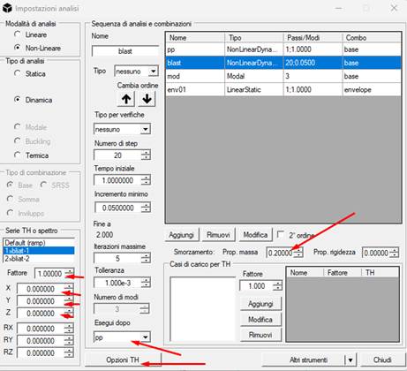Screen dimensions: 407x371
Task: Open the Tipo dropdown
Action: pos(153,72)
